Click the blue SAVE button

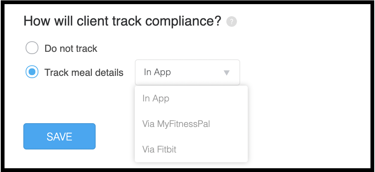tap(59, 136)
